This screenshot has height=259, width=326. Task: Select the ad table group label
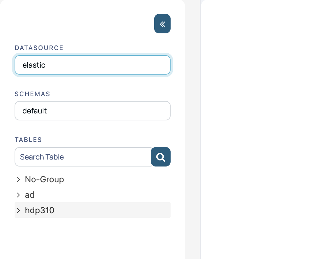[29, 195]
